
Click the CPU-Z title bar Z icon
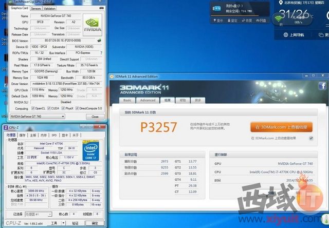pyautogui.click(x=6, y=127)
